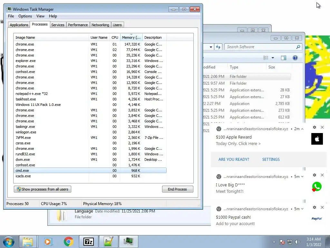The width and height of the screenshot is (330, 248).
Task: Sort Explorer files by the Type column
Action: 247,67
